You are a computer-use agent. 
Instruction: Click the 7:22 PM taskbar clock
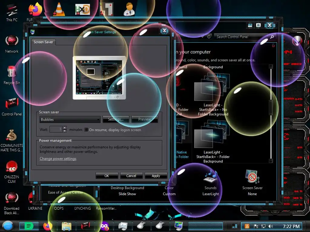pyautogui.click(x=291, y=226)
